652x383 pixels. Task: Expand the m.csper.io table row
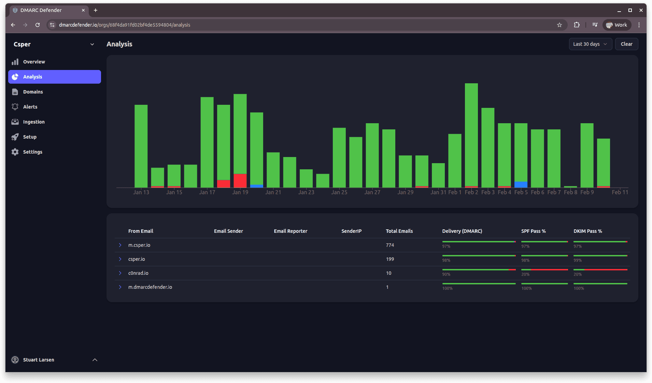click(120, 245)
